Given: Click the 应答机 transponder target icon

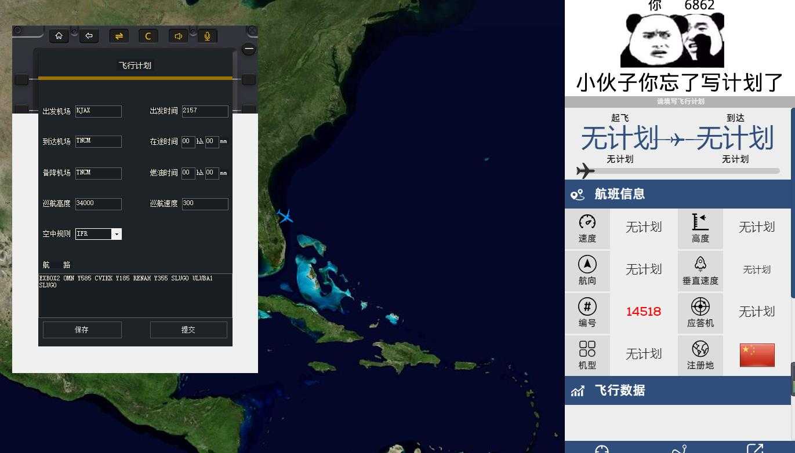Looking at the screenshot, I should point(700,307).
